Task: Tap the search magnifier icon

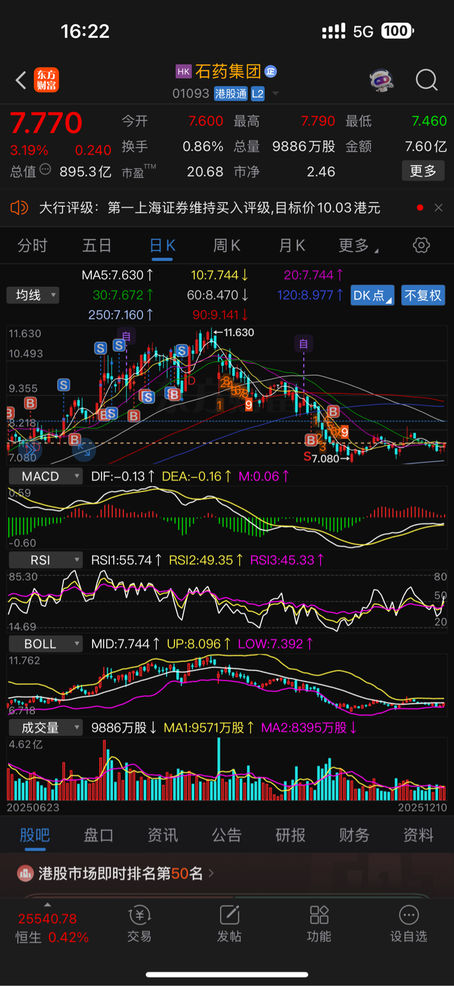Action: pos(426,80)
